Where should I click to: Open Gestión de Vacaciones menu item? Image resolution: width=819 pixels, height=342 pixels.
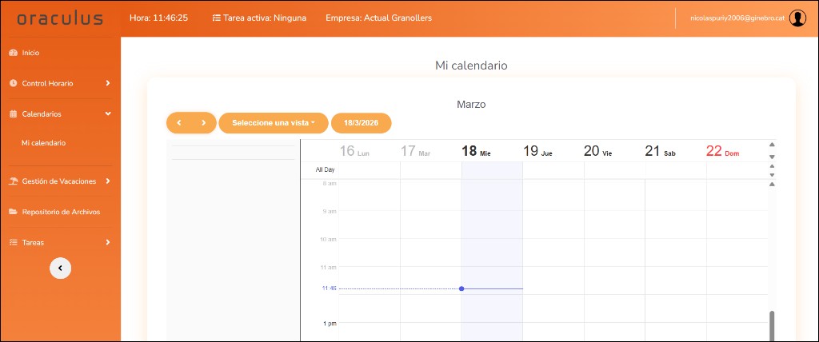pyautogui.click(x=61, y=181)
